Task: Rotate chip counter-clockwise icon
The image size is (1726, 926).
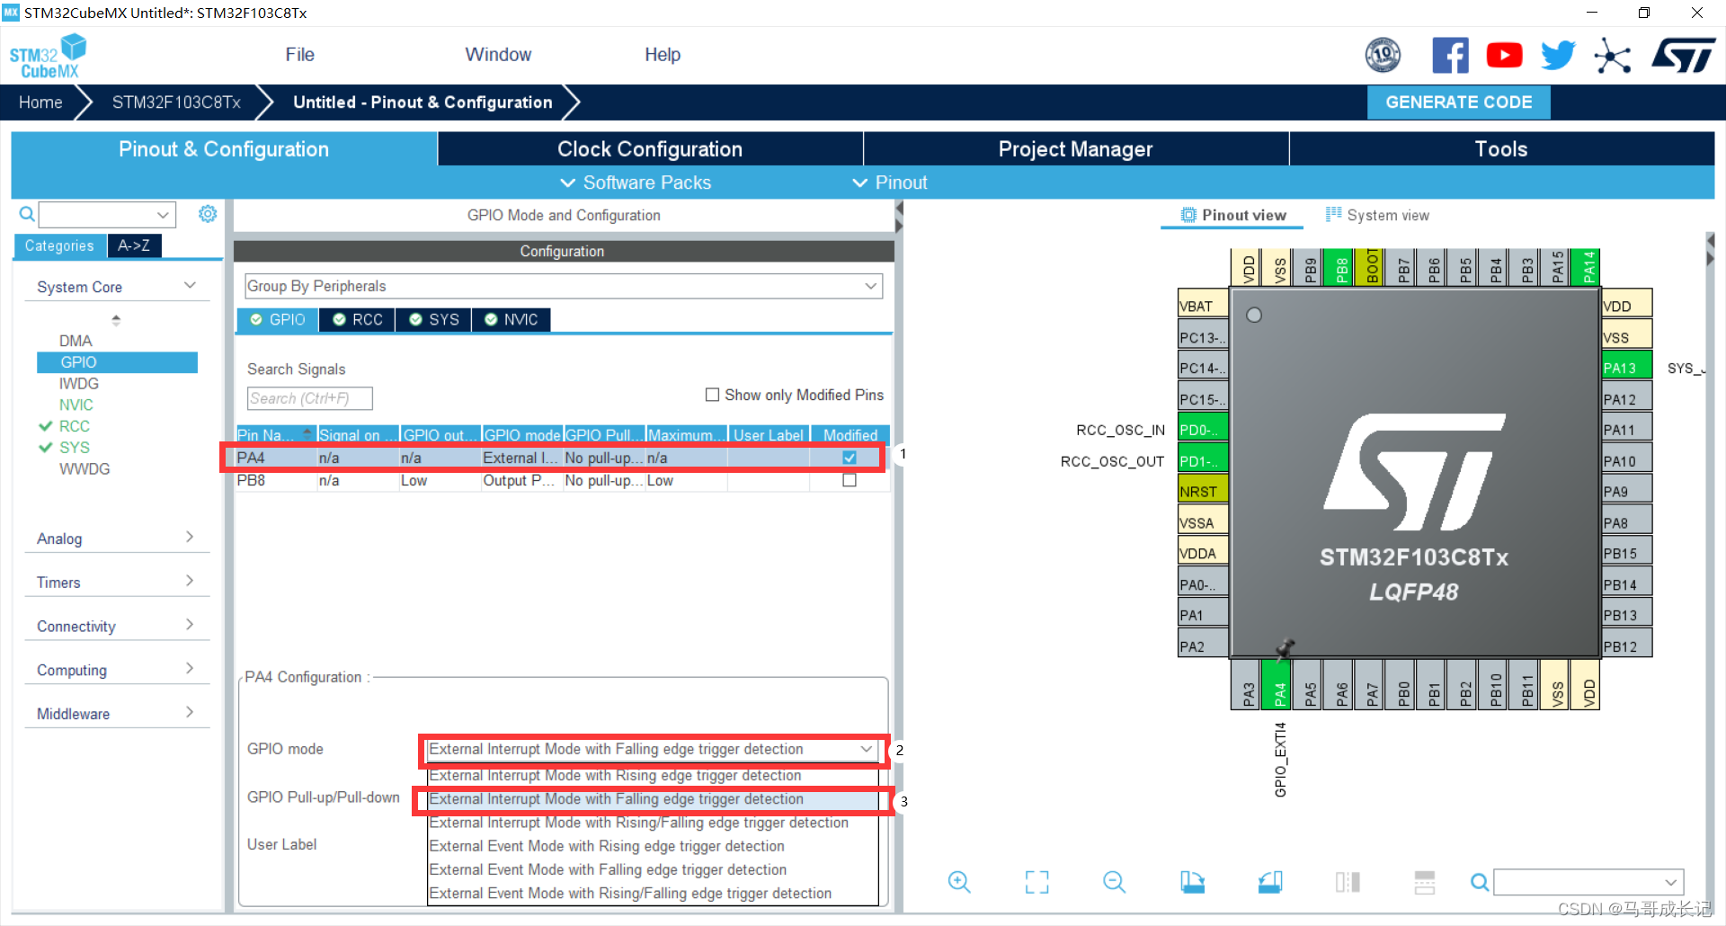Action: tap(1270, 882)
